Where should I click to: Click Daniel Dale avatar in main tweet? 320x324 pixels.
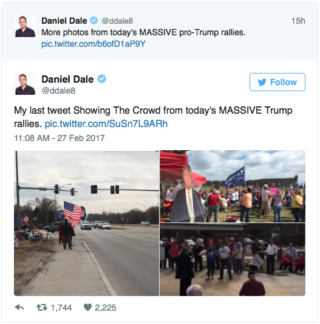pyautogui.click(x=25, y=84)
